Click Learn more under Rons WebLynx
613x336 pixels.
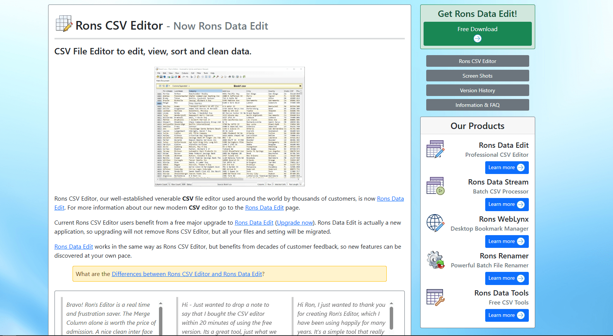507,241
